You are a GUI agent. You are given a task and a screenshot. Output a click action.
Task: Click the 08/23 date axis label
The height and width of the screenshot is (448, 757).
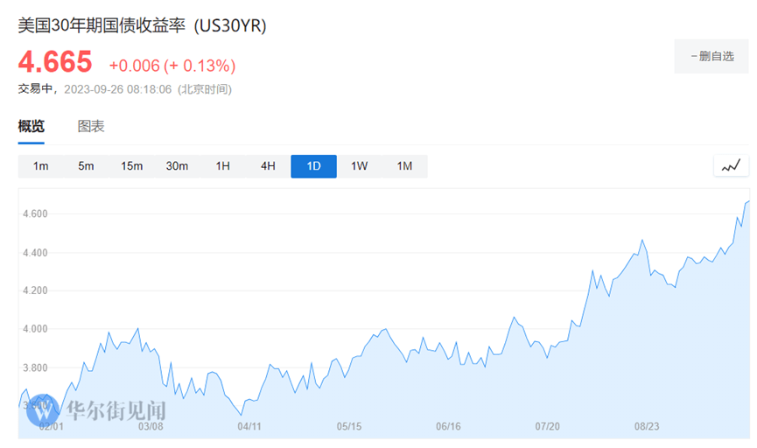[647, 426]
